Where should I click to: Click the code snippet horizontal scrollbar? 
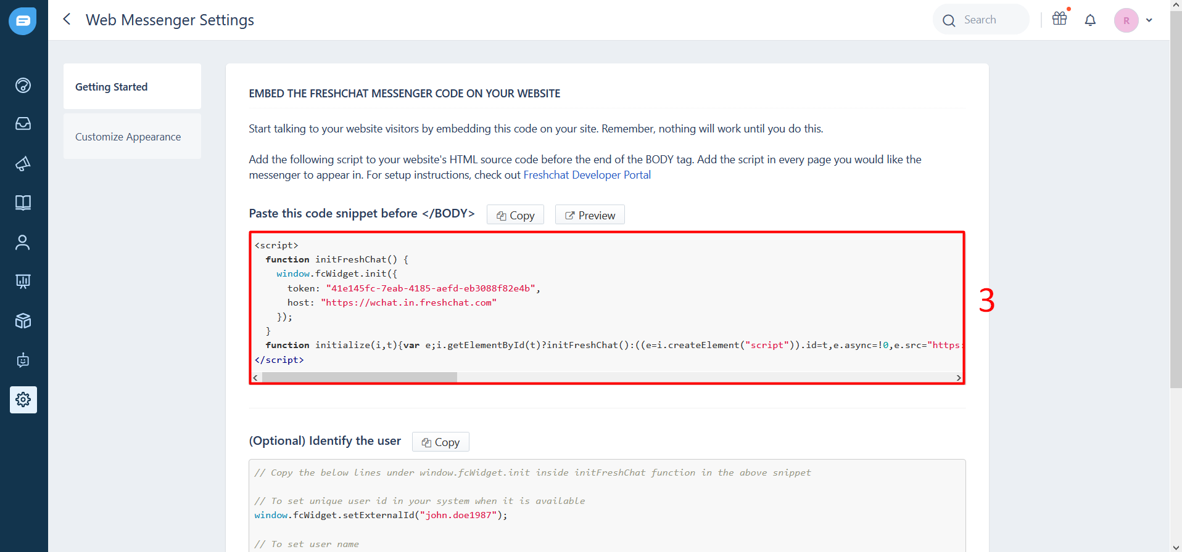click(x=359, y=378)
